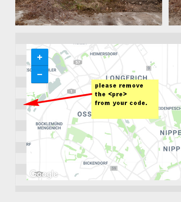The image size is (181, 202).
Task: Click the HEIMERSDORF map label
Action: [x=104, y=54]
